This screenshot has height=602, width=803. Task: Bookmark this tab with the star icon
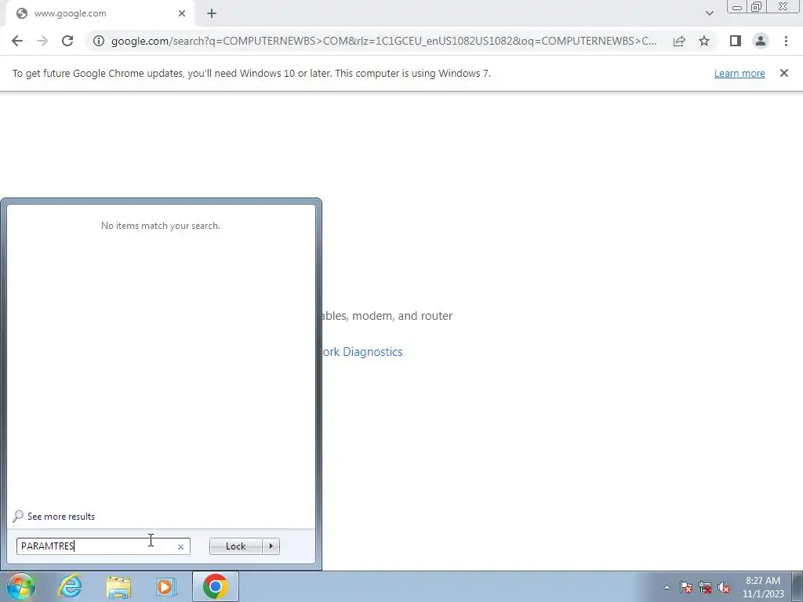point(704,41)
